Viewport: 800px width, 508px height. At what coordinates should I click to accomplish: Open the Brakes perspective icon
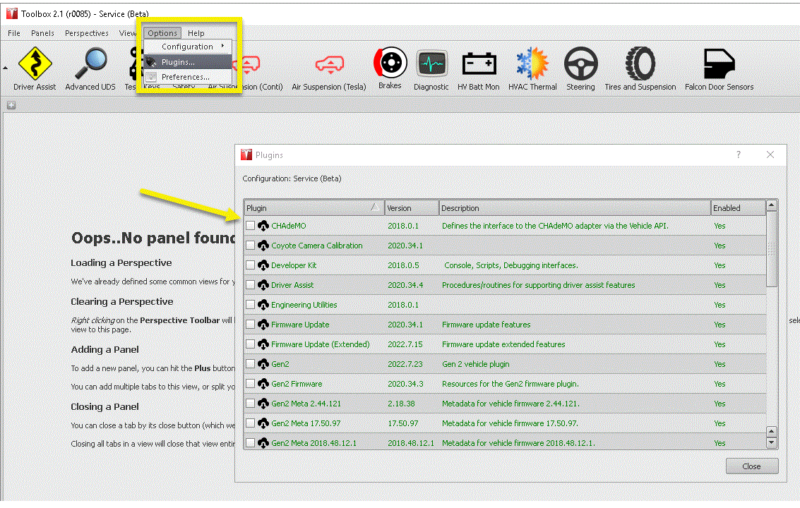click(390, 63)
